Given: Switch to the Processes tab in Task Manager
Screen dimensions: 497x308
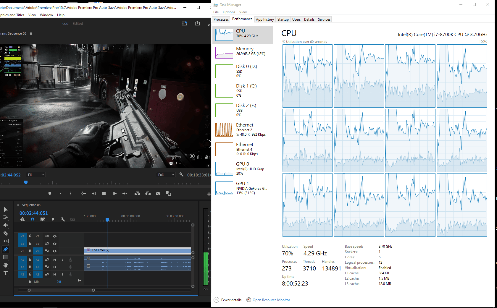Looking at the screenshot, I should [x=221, y=19].
